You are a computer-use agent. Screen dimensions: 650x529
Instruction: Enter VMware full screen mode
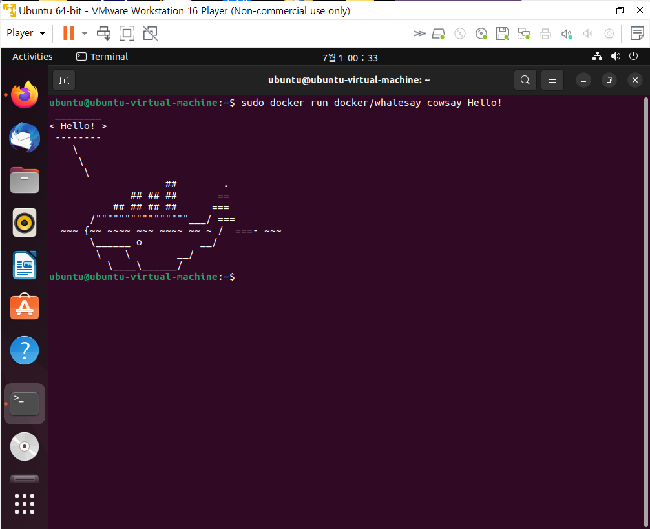127,33
